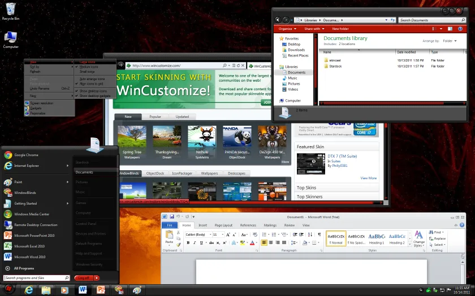Select Center alignment in Paragraph group

tap(271, 242)
